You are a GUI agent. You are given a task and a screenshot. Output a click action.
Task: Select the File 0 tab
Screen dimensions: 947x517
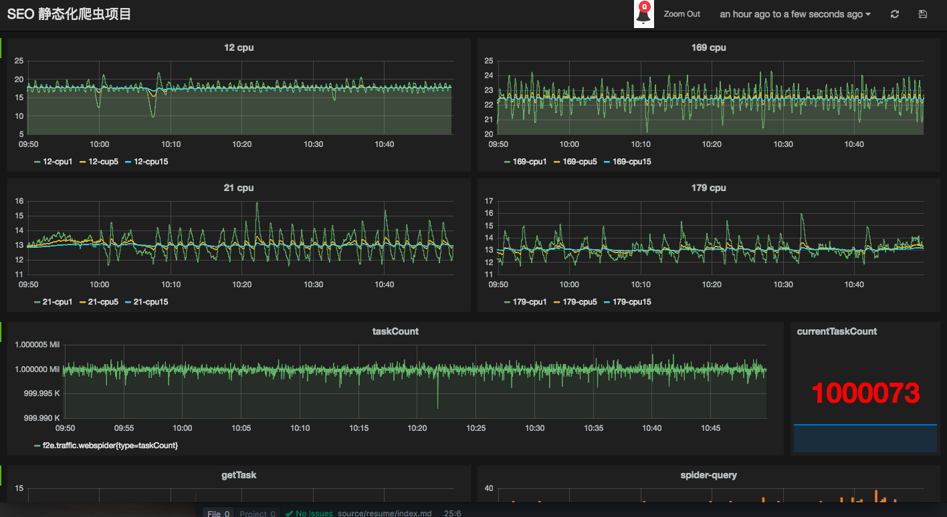click(218, 513)
